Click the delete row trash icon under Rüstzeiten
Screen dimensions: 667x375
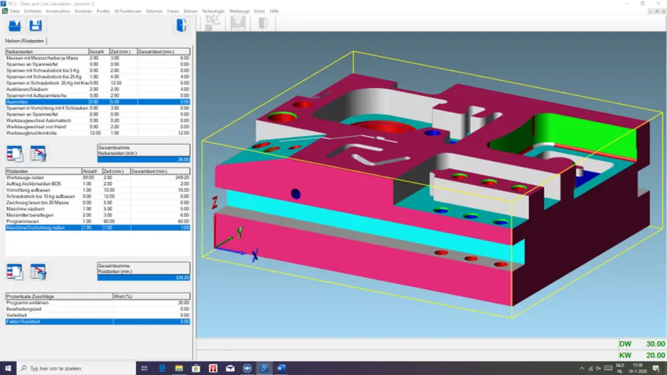tap(38, 271)
